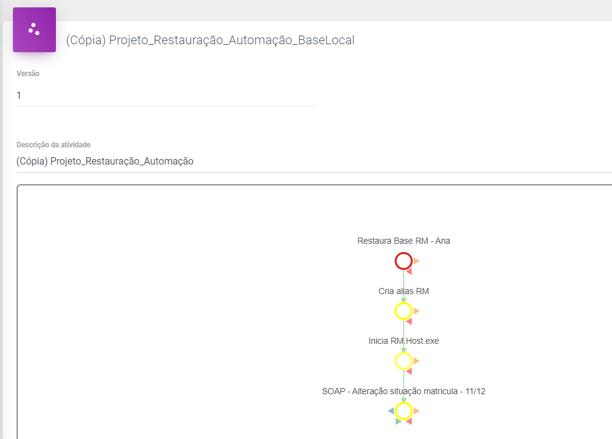This screenshot has height=439, width=612.
Task: Click orange triangle beside Cria alias RM node
Action: [417, 311]
